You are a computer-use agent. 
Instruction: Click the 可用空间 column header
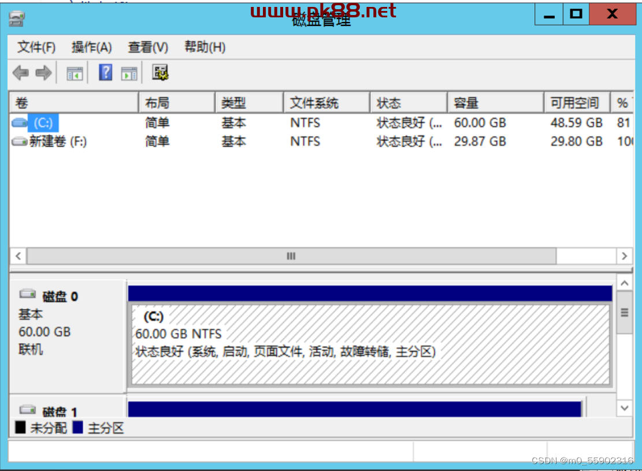pos(574,103)
